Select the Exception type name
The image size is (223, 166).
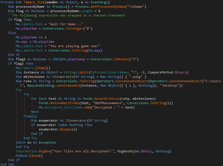coord(47,142)
